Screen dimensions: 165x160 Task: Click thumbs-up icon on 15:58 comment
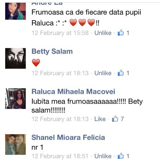121,32
